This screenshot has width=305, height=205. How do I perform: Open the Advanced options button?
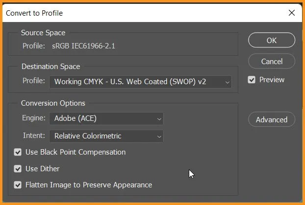tap(272, 119)
